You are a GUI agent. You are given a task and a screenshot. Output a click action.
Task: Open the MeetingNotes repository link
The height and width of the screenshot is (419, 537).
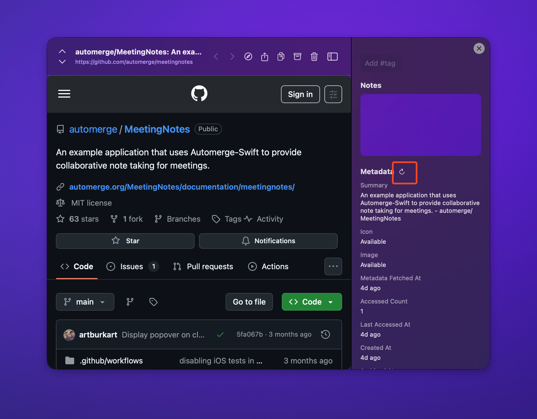coord(157,129)
